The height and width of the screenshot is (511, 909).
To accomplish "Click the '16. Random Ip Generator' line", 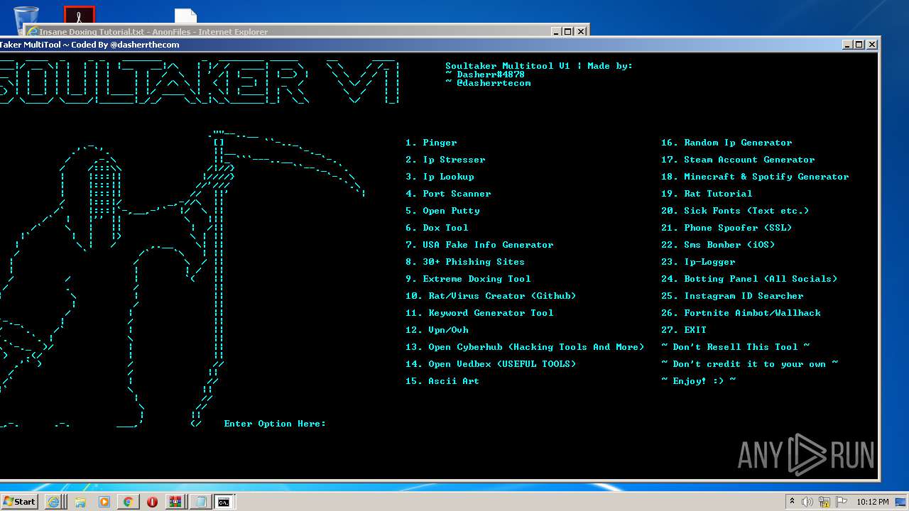I will point(726,143).
